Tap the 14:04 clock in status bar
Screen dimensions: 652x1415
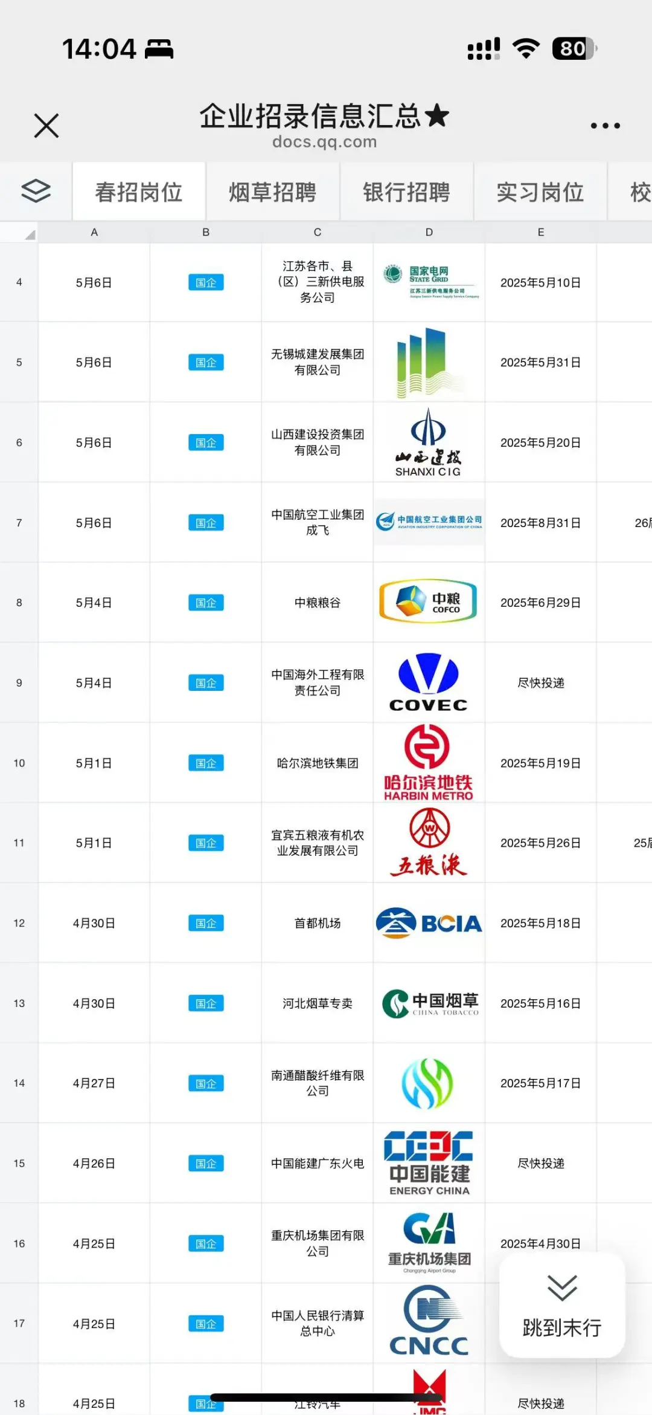coord(100,49)
